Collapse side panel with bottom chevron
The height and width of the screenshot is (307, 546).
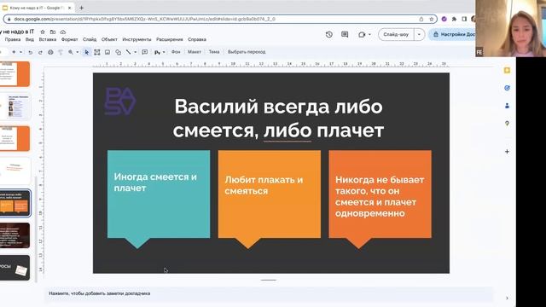click(507, 298)
